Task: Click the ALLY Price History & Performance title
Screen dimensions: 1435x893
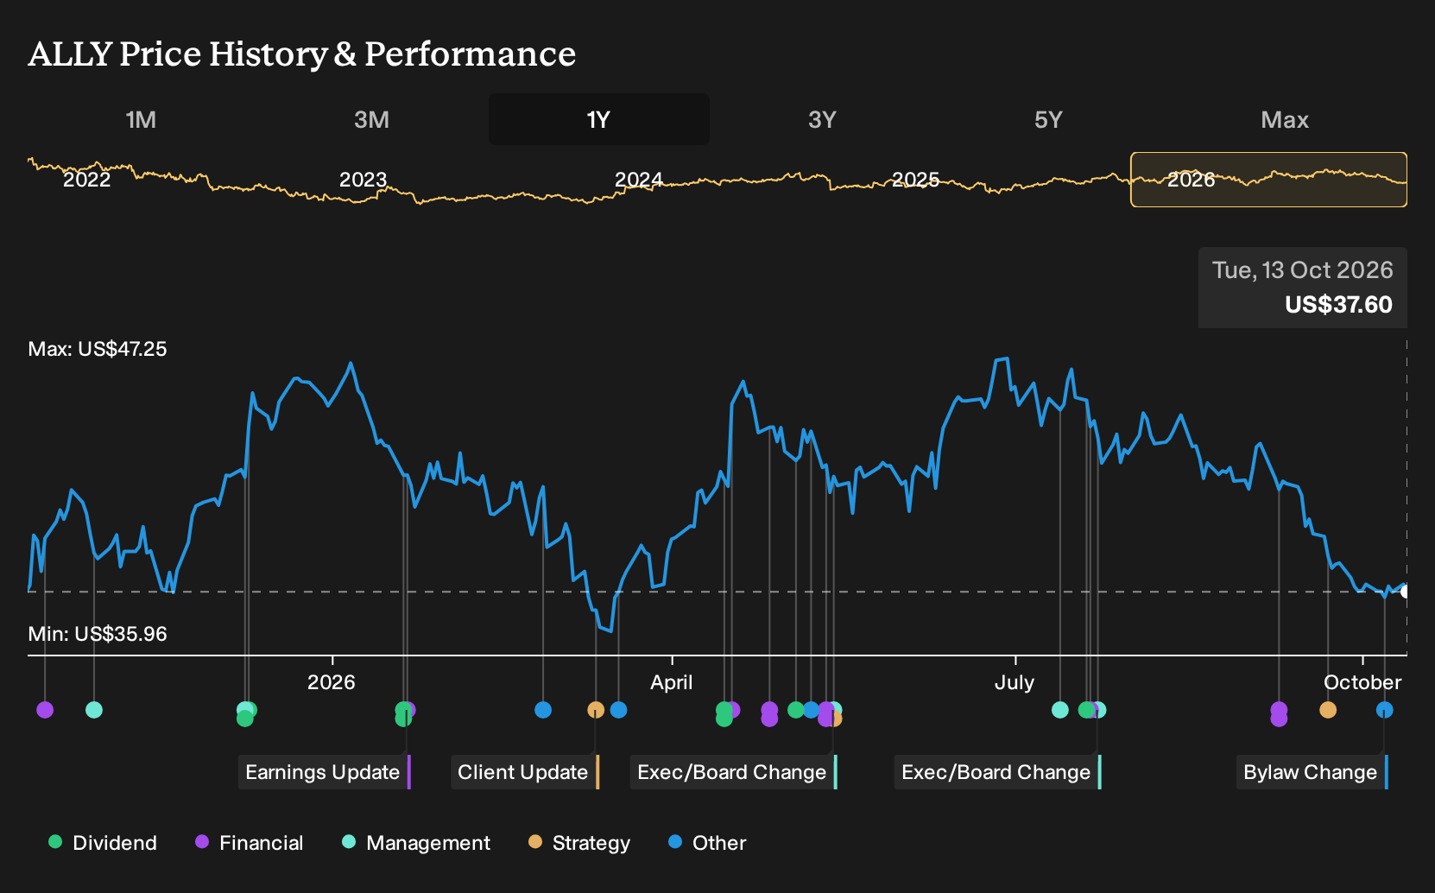Action: pyautogui.click(x=302, y=54)
